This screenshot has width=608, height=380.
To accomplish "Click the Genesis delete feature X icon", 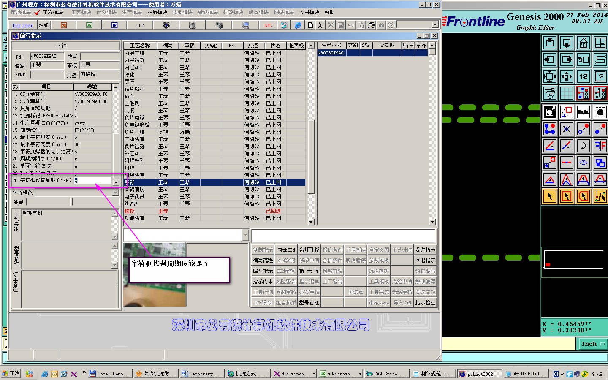I will (x=567, y=129).
